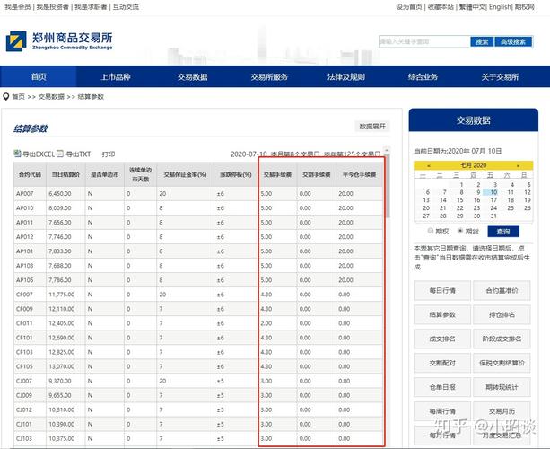Open the 上市品种 menu
This screenshot has height=449, width=550.
[x=116, y=76]
